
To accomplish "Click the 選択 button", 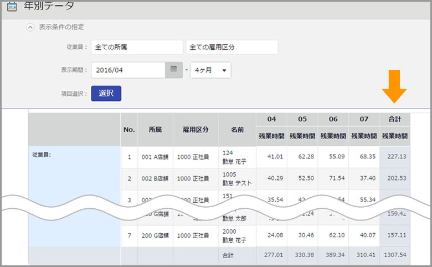I will point(106,94).
